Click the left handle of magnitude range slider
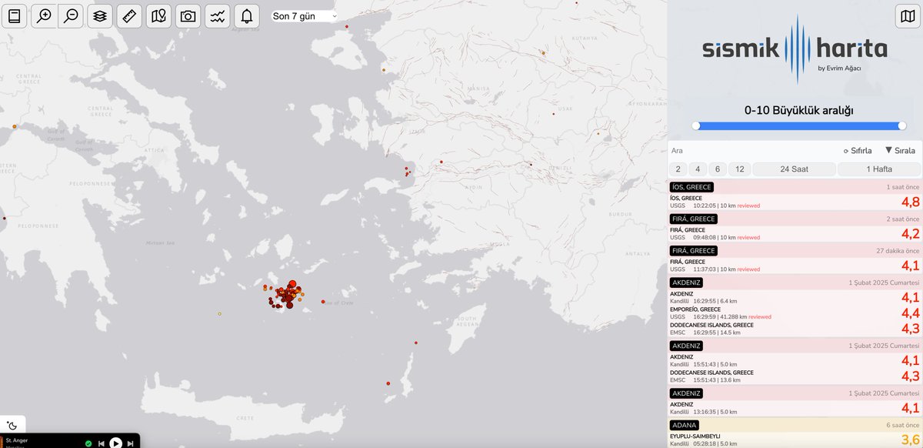 tap(696, 125)
